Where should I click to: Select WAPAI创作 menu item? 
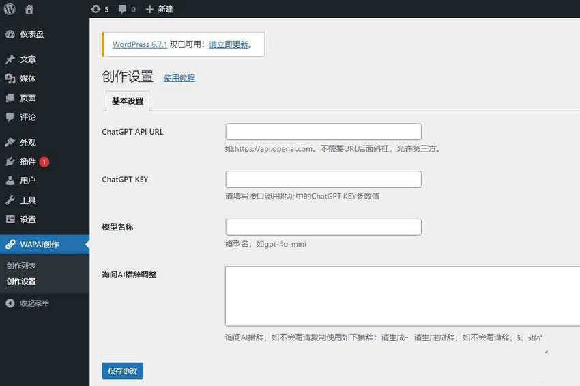pyautogui.click(x=44, y=245)
